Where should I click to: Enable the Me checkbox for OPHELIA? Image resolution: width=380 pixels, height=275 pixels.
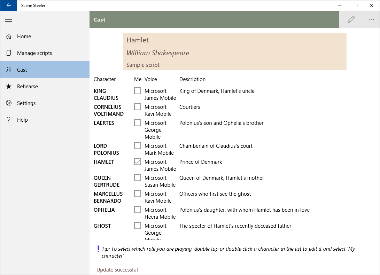pyautogui.click(x=137, y=210)
